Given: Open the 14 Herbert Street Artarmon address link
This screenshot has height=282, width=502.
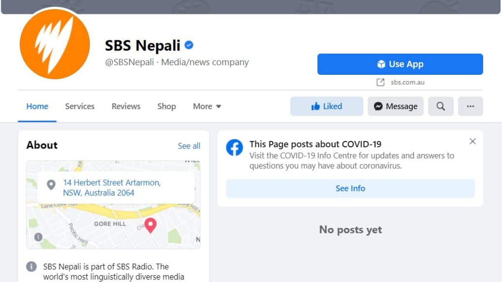Looking at the screenshot, I should [x=112, y=188].
